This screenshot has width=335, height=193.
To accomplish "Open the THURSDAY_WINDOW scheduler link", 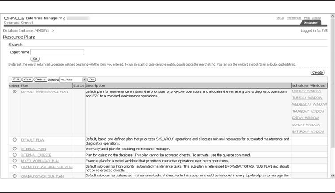I will click(308, 111).
